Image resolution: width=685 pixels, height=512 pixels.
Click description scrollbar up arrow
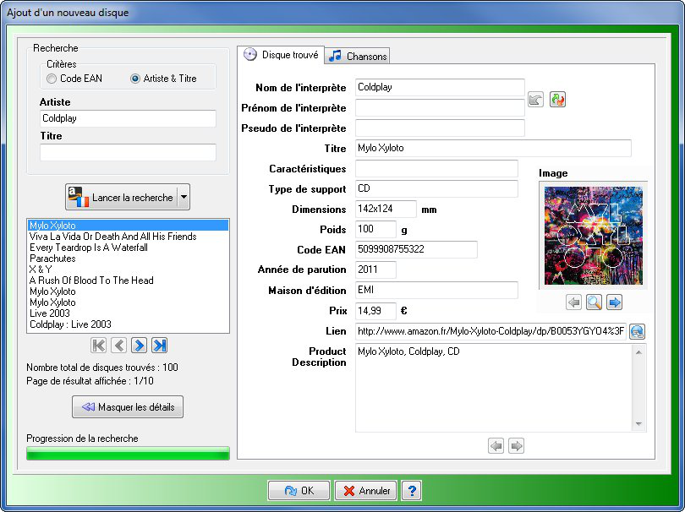pyautogui.click(x=639, y=351)
